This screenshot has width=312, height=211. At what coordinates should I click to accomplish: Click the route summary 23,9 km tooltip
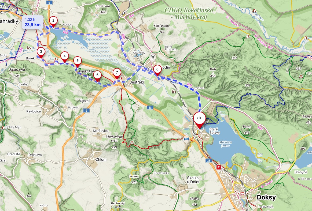pyautogui.click(x=33, y=22)
